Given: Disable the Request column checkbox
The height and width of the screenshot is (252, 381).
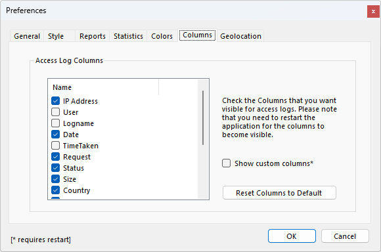Looking at the screenshot, I should point(55,157).
